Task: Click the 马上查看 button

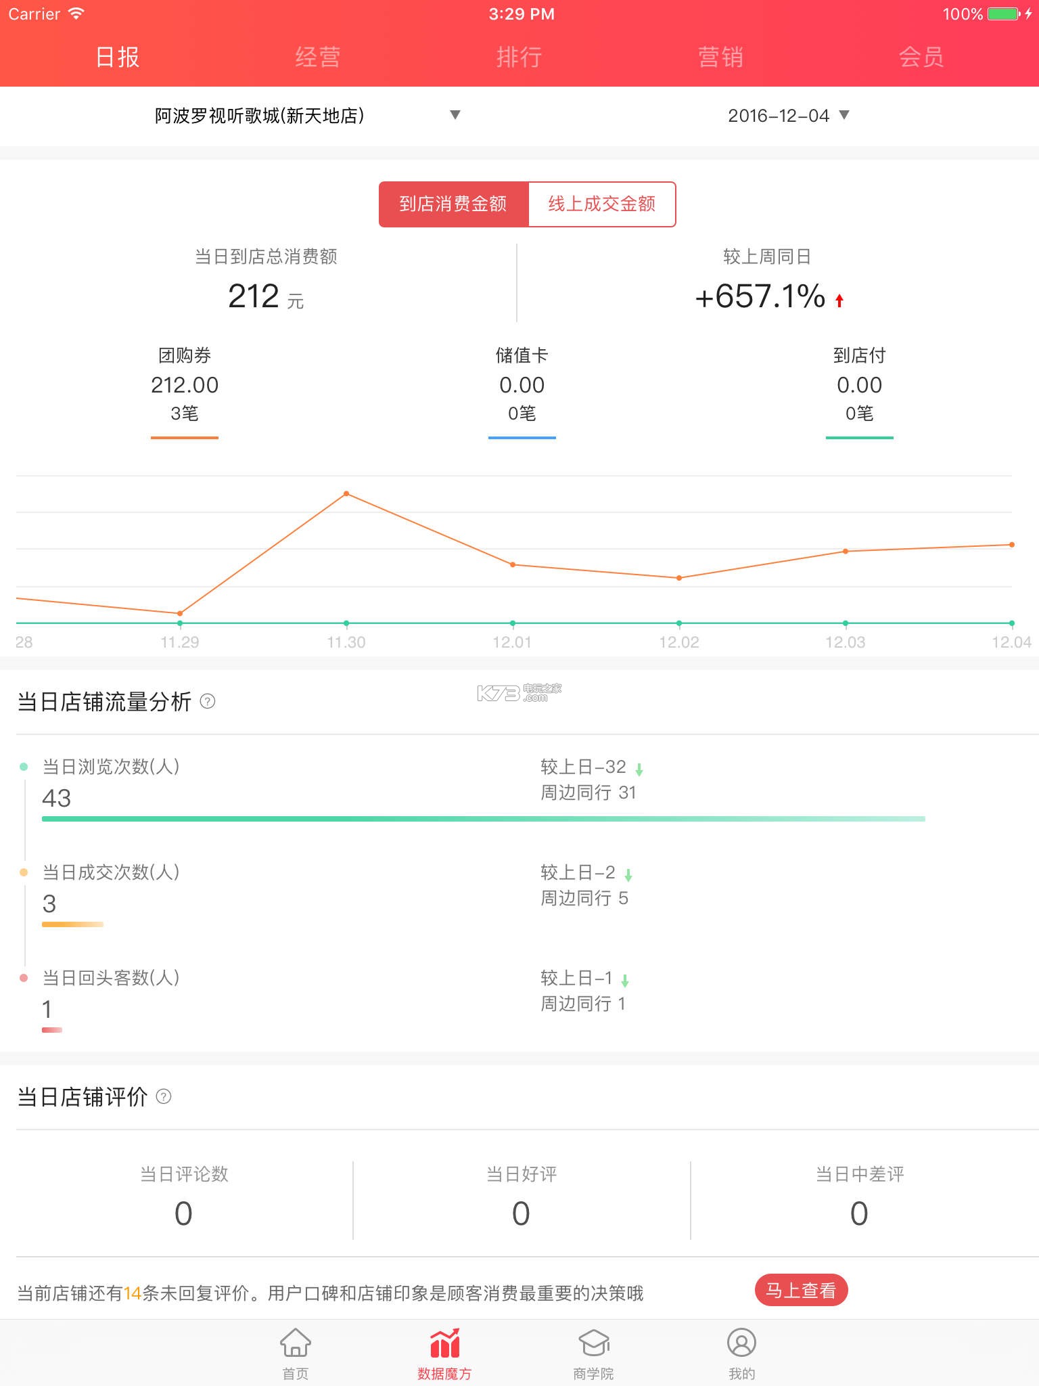Action: tap(801, 1290)
